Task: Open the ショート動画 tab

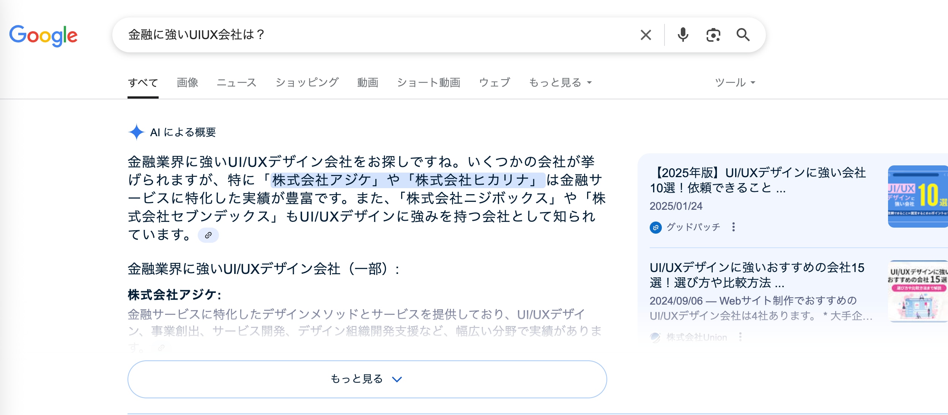Action: pos(428,83)
